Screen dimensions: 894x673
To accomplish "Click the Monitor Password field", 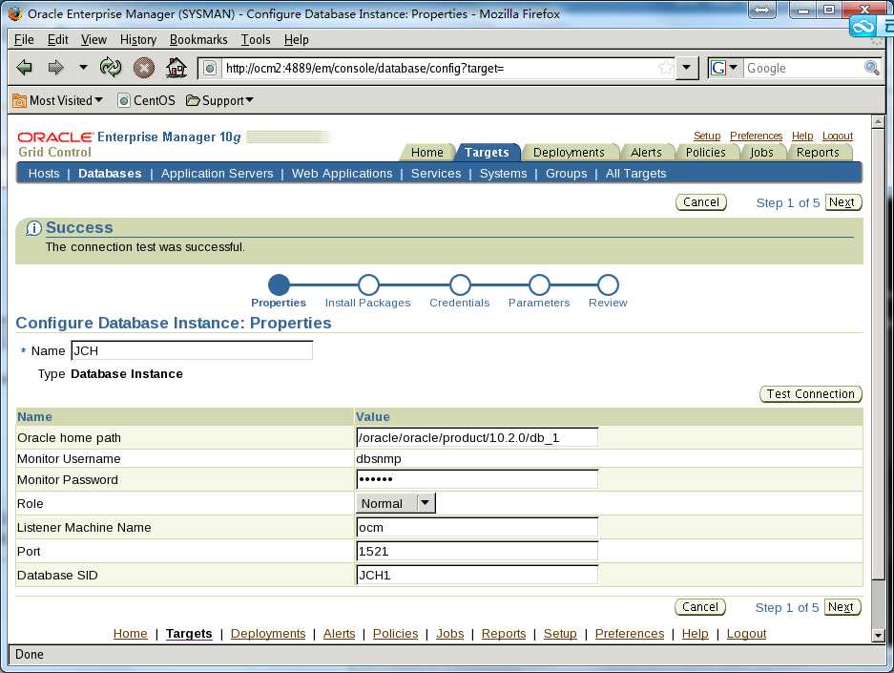I will (477, 479).
